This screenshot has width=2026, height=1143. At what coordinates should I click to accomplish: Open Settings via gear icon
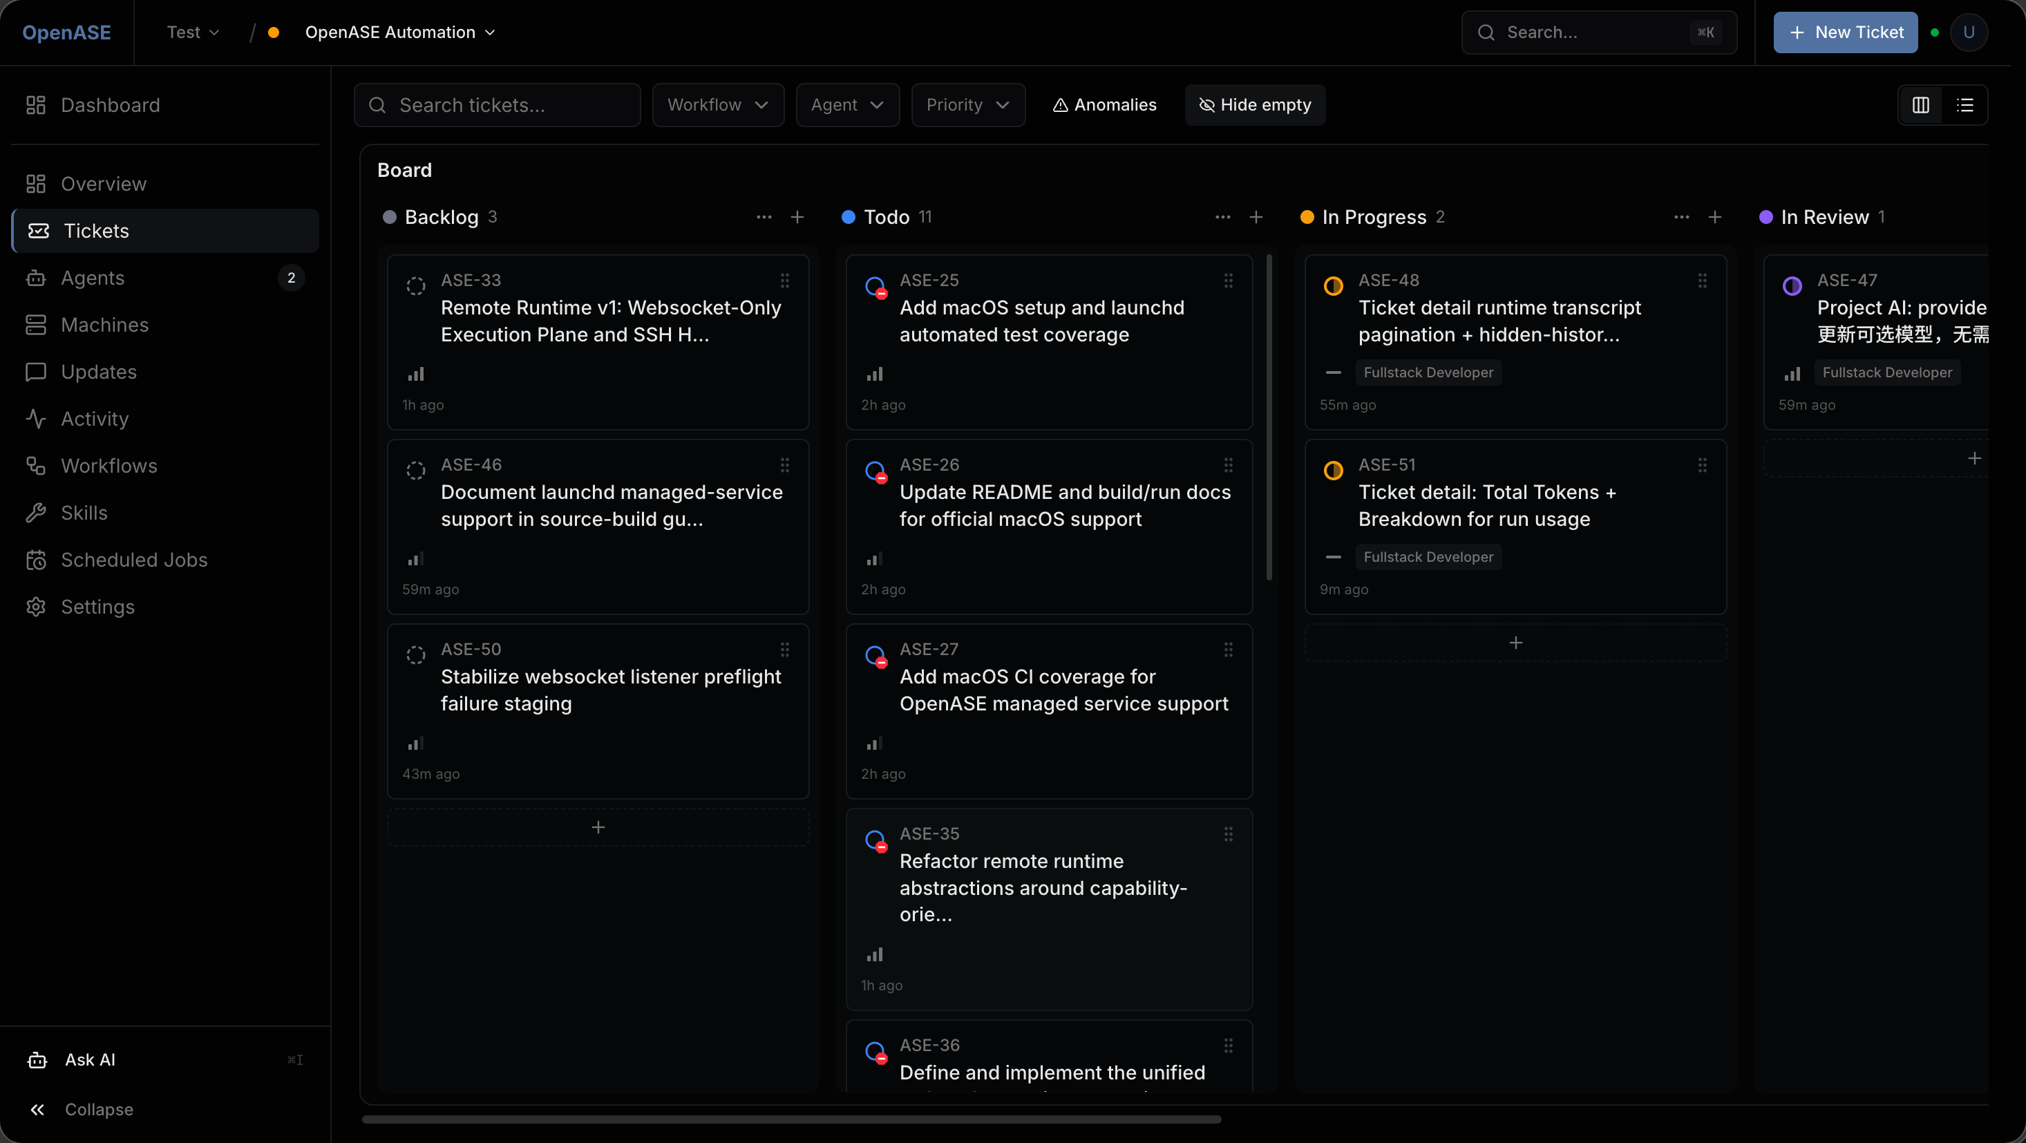tap(35, 607)
